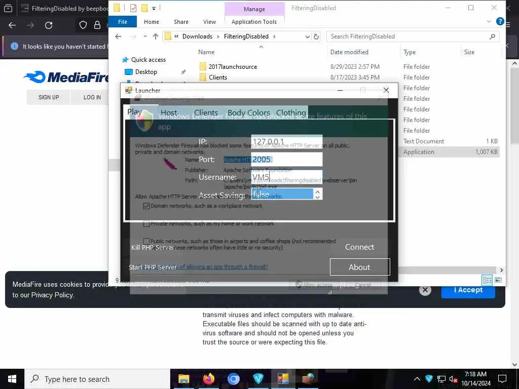Expand the Explorer address bar history dropdown

[307, 36]
